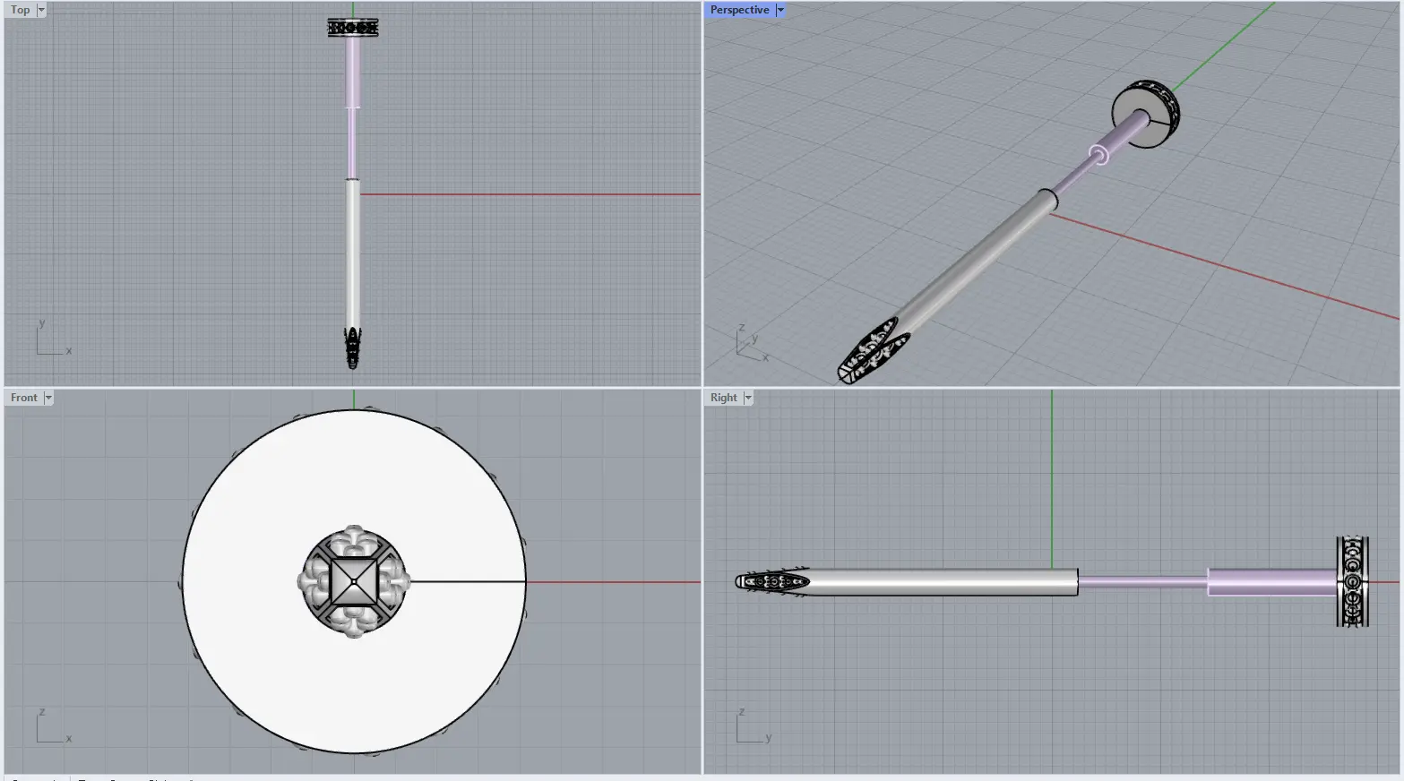Select the Front viewport title label
The image size is (1404, 781).
pyautogui.click(x=24, y=398)
